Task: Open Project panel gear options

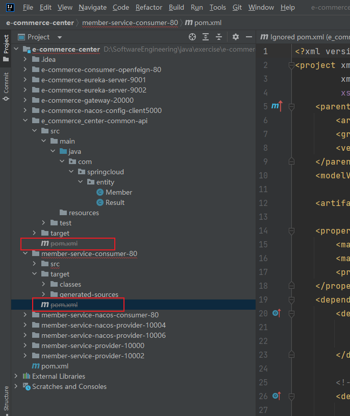Action: click(235, 37)
